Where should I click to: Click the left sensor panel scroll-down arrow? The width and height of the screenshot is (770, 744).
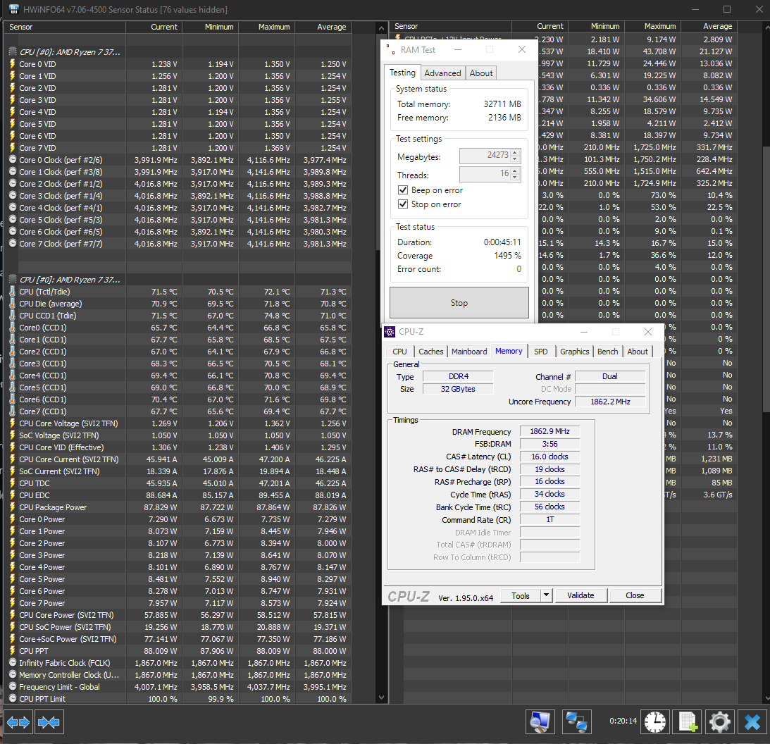382,697
